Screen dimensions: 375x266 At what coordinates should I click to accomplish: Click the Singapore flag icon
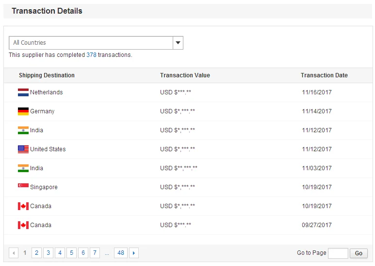click(23, 187)
